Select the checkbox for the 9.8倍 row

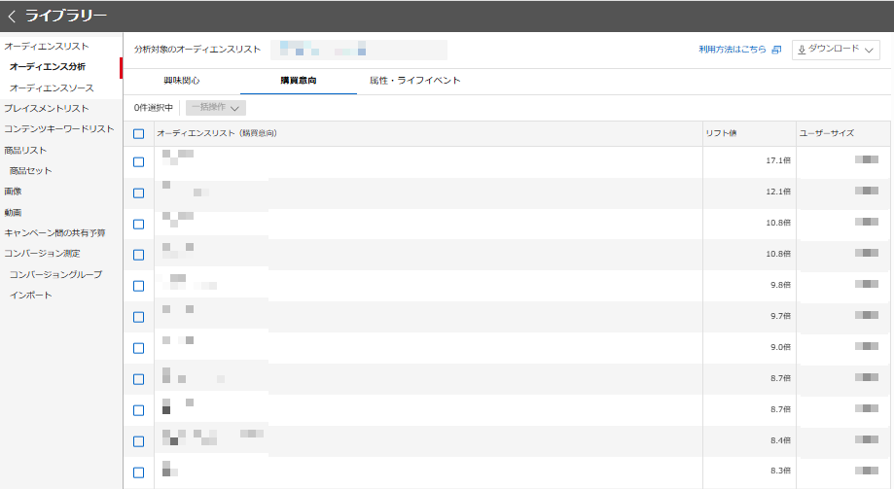(138, 286)
